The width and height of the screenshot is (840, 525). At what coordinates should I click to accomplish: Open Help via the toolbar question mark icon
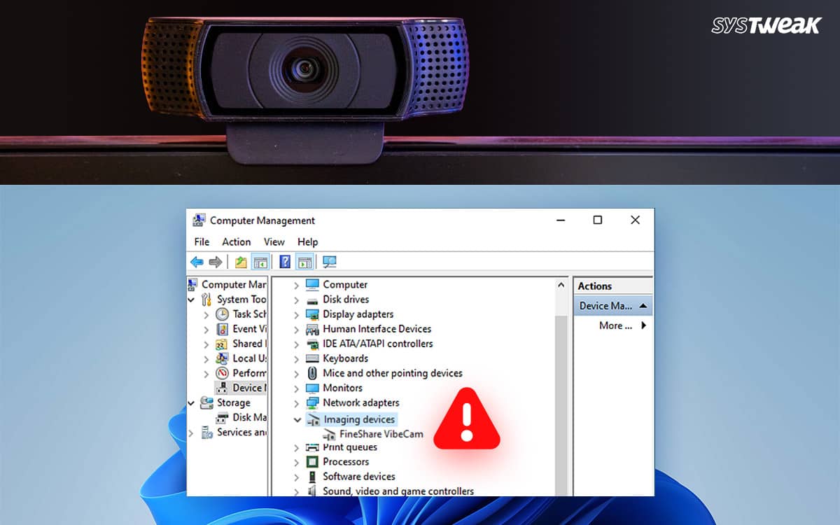click(286, 262)
